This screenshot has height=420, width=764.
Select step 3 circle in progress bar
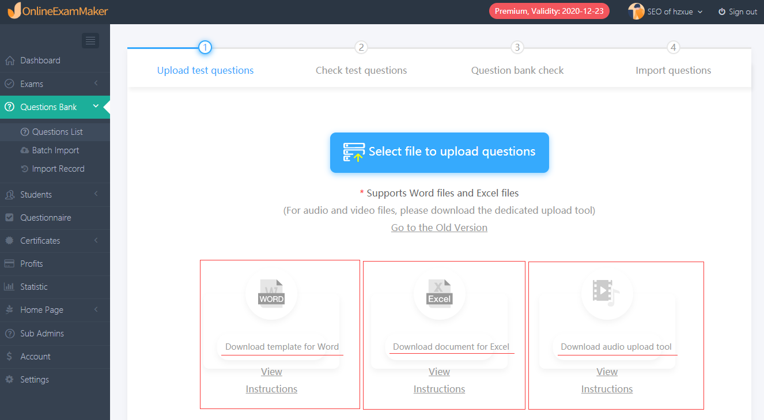[517, 47]
